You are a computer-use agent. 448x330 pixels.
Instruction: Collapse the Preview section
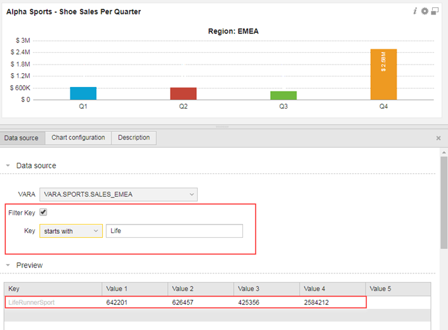8,265
